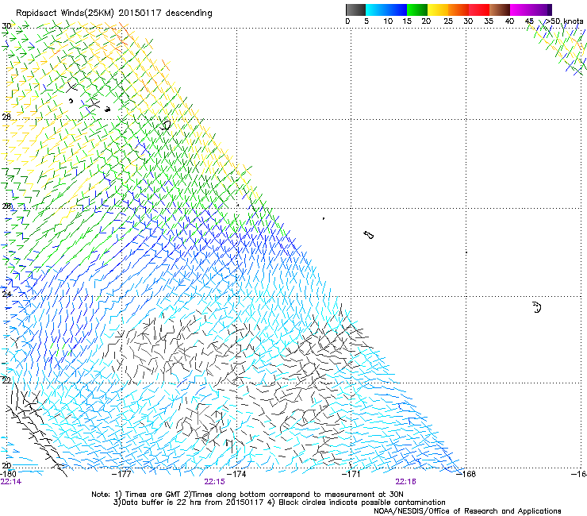Click the green 15-20 knots legend swatch
587x516 pixels.
417,10
